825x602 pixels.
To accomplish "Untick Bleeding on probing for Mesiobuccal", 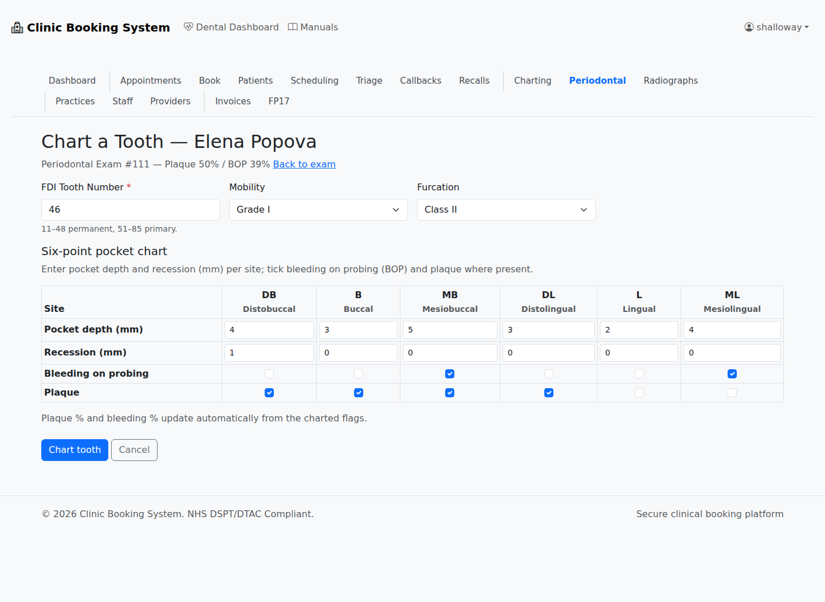I will coord(450,374).
